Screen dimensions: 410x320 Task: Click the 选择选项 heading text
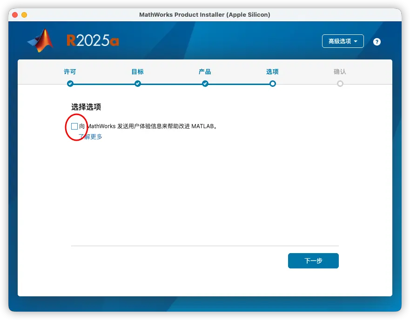point(86,107)
